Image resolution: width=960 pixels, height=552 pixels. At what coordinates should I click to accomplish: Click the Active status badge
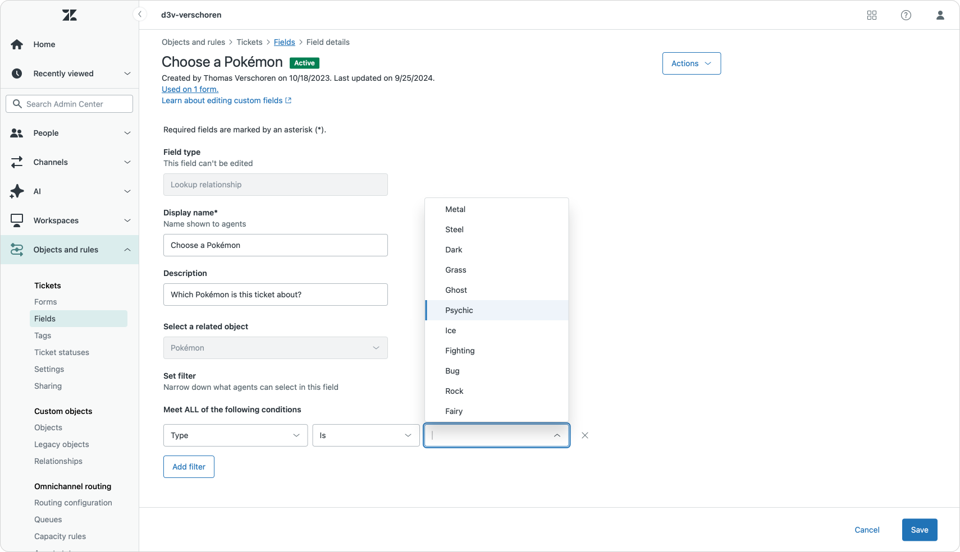tap(304, 63)
